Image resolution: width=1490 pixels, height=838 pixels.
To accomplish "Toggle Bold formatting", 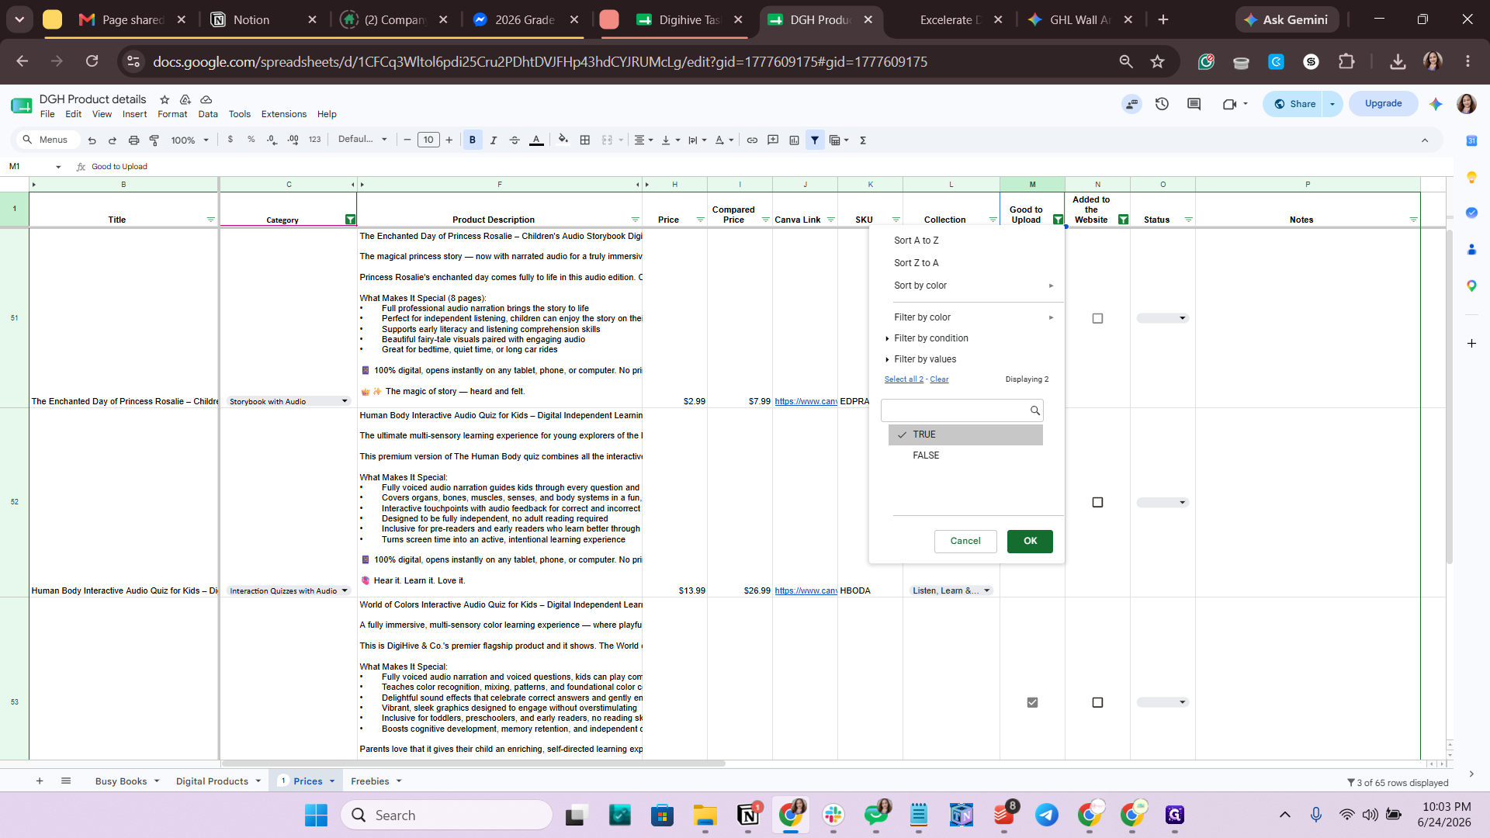I will 472,140.
